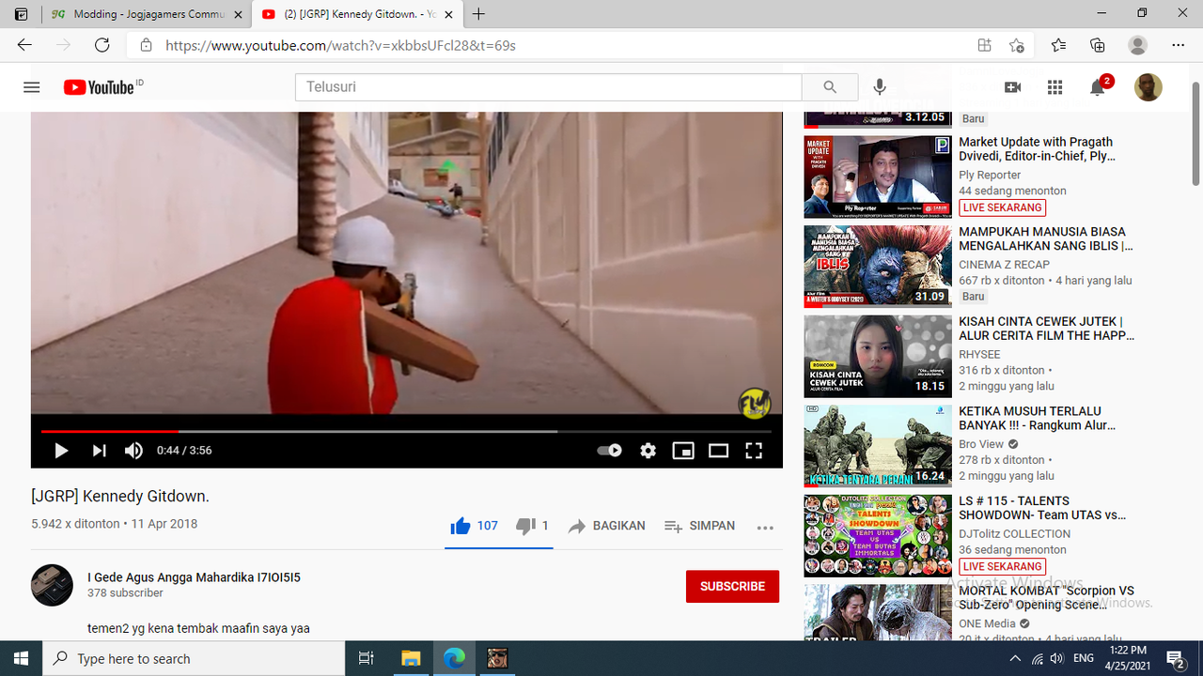This screenshot has width=1203, height=676.
Task: Switch to theater mode
Action: 719,451
